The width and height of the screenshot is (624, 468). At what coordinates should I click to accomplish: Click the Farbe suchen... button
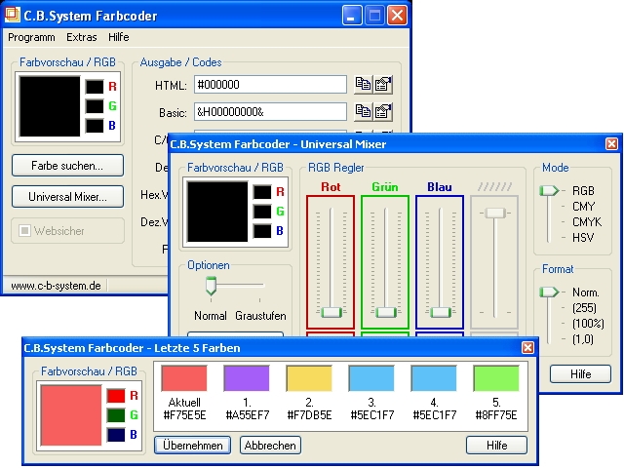coord(67,164)
